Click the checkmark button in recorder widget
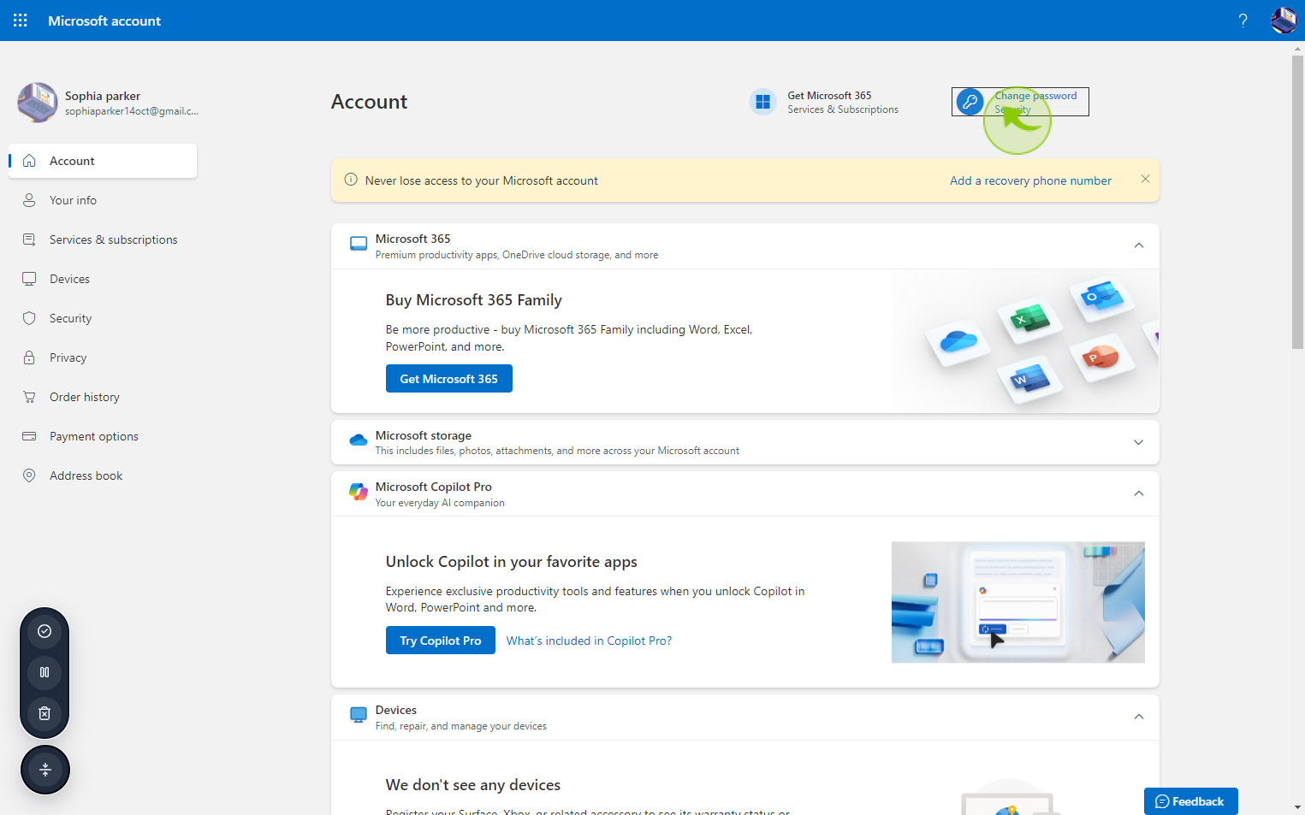This screenshot has height=815, width=1305. pos(44,631)
